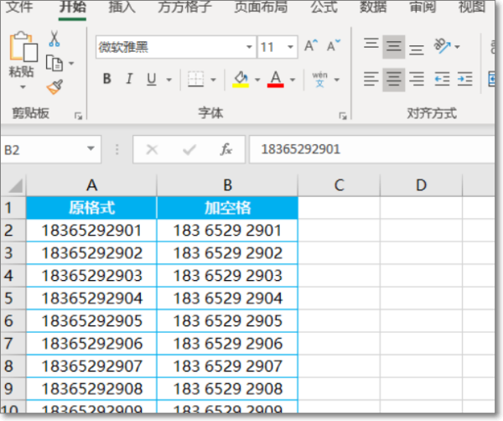503x421 pixels.
Task: Select header cell 原格式
Action: click(x=91, y=208)
